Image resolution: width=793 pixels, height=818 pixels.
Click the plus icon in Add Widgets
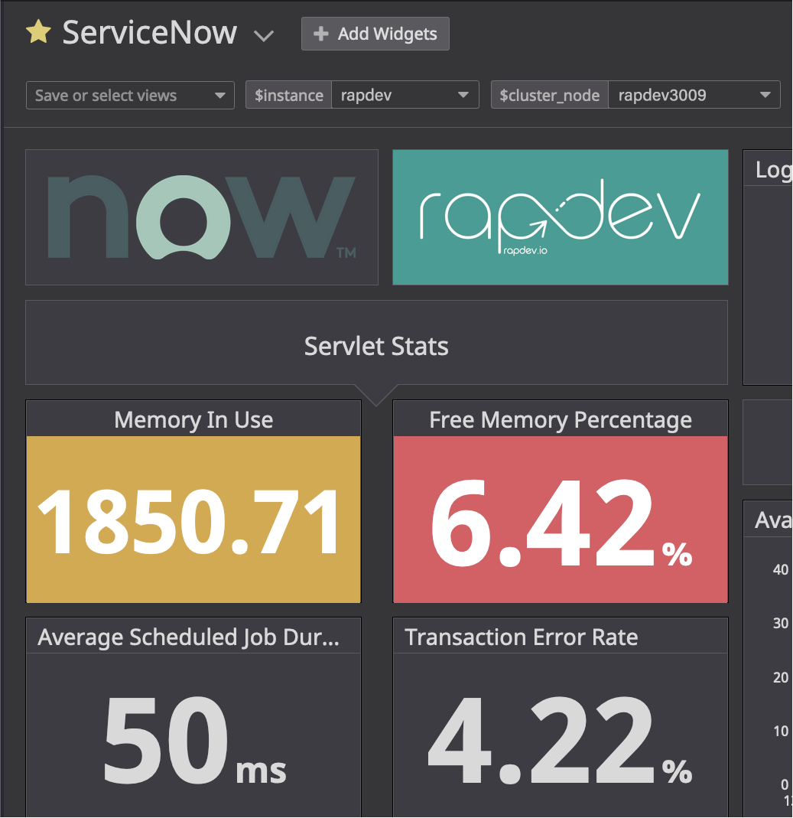pos(320,34)
